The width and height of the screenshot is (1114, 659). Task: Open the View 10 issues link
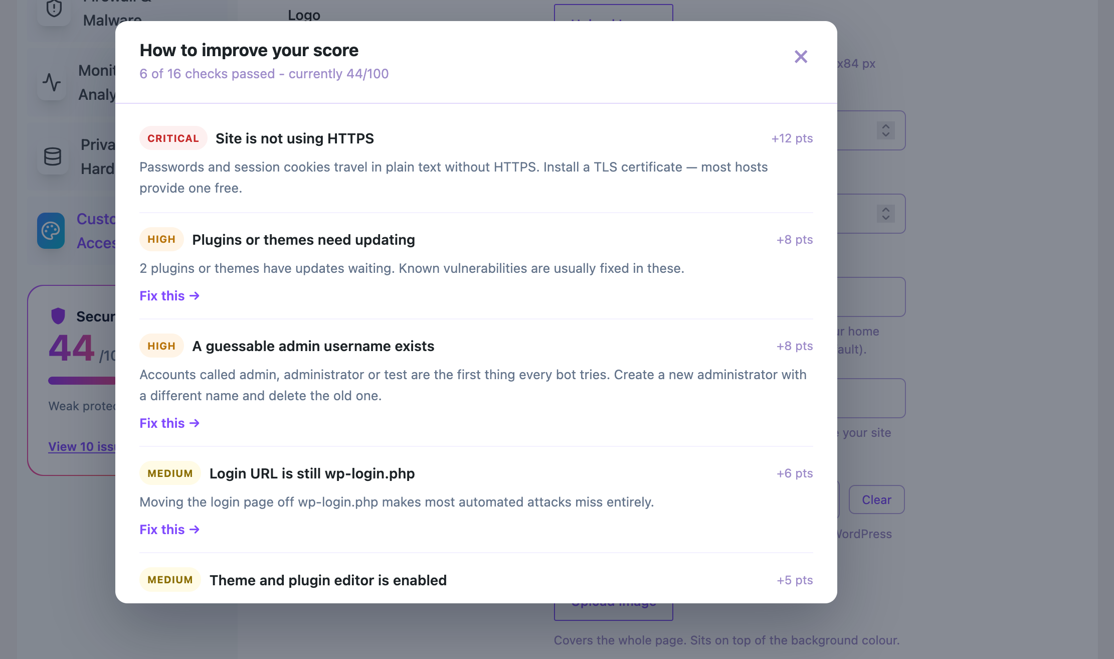pos(82,446)
